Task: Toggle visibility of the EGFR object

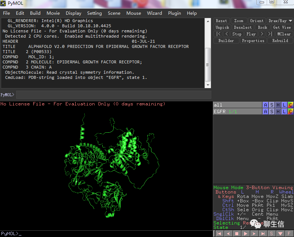Action: tap(237, 112)
